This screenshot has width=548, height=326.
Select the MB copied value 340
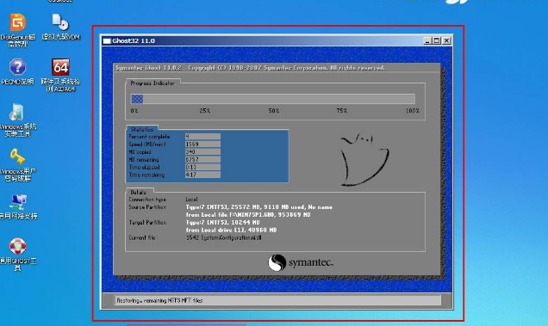pyautogui.click(x=202, y=152)
